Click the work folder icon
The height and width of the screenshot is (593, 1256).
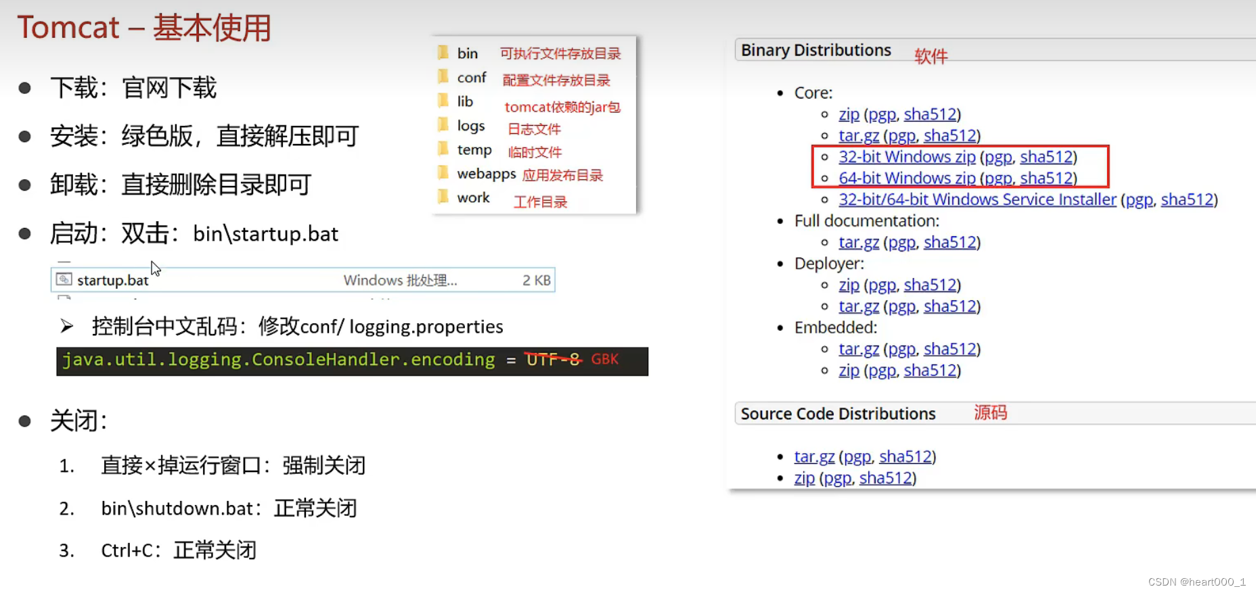pos(443,196)
